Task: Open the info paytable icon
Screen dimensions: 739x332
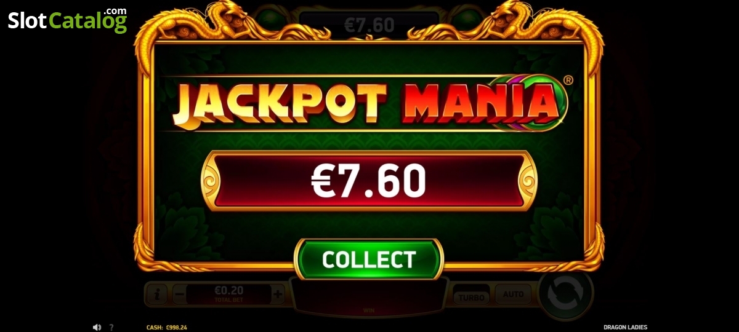Action: pyautogui.click(x=157, y=294)
